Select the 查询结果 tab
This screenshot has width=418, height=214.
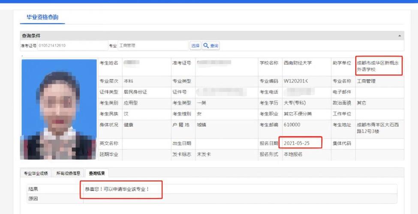(x=96, y=173)
